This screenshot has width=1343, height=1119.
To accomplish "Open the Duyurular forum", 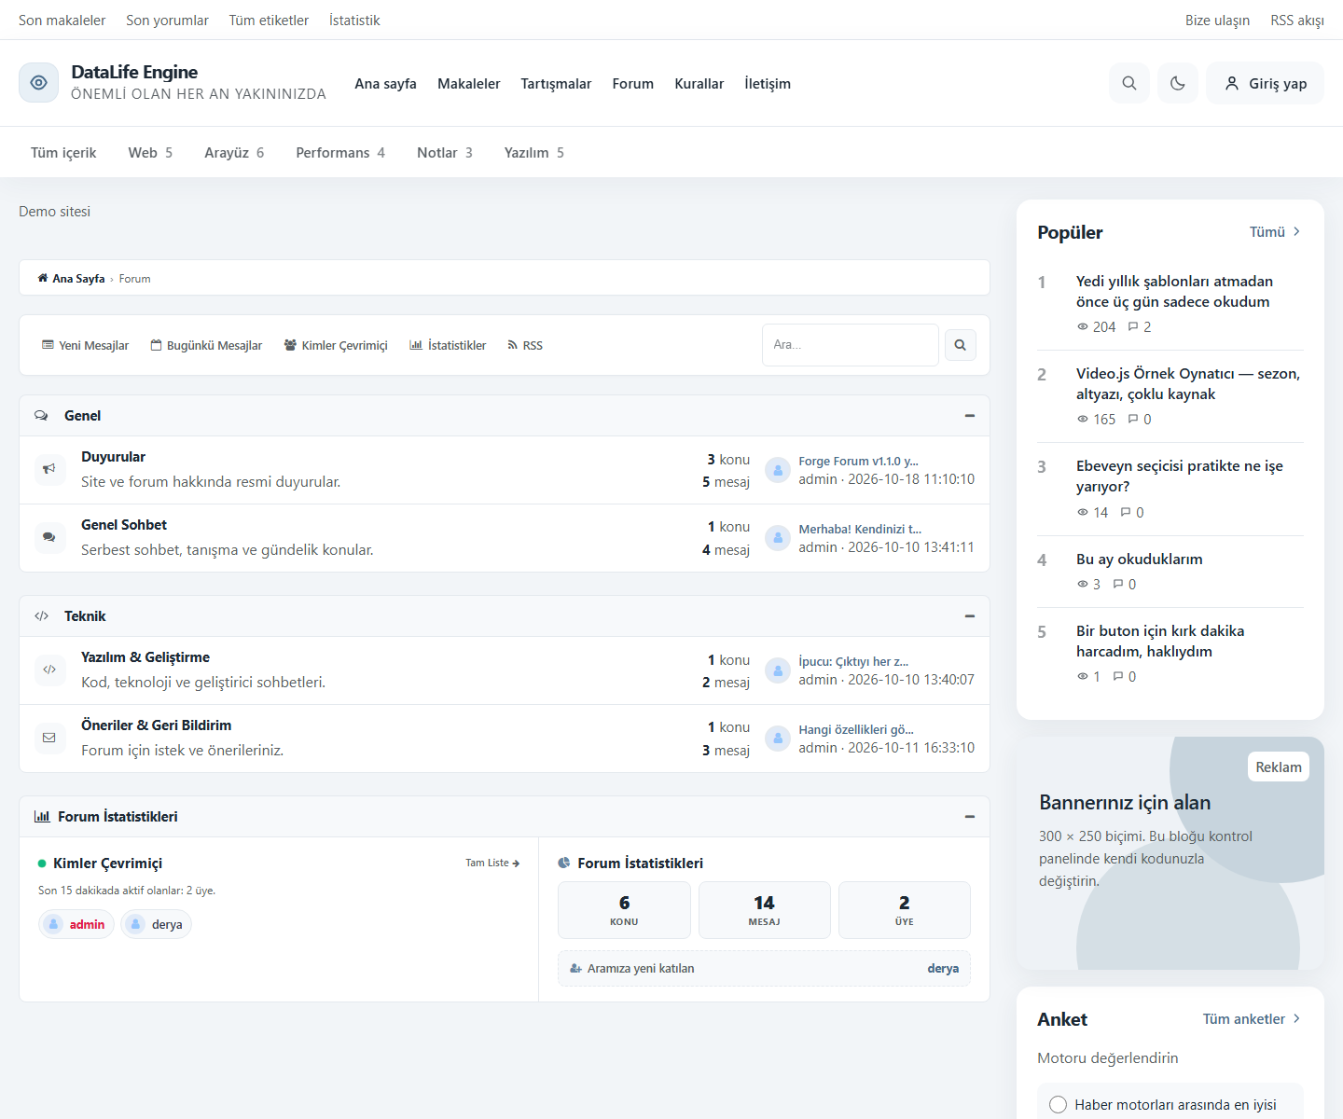I will click(113, 457).
